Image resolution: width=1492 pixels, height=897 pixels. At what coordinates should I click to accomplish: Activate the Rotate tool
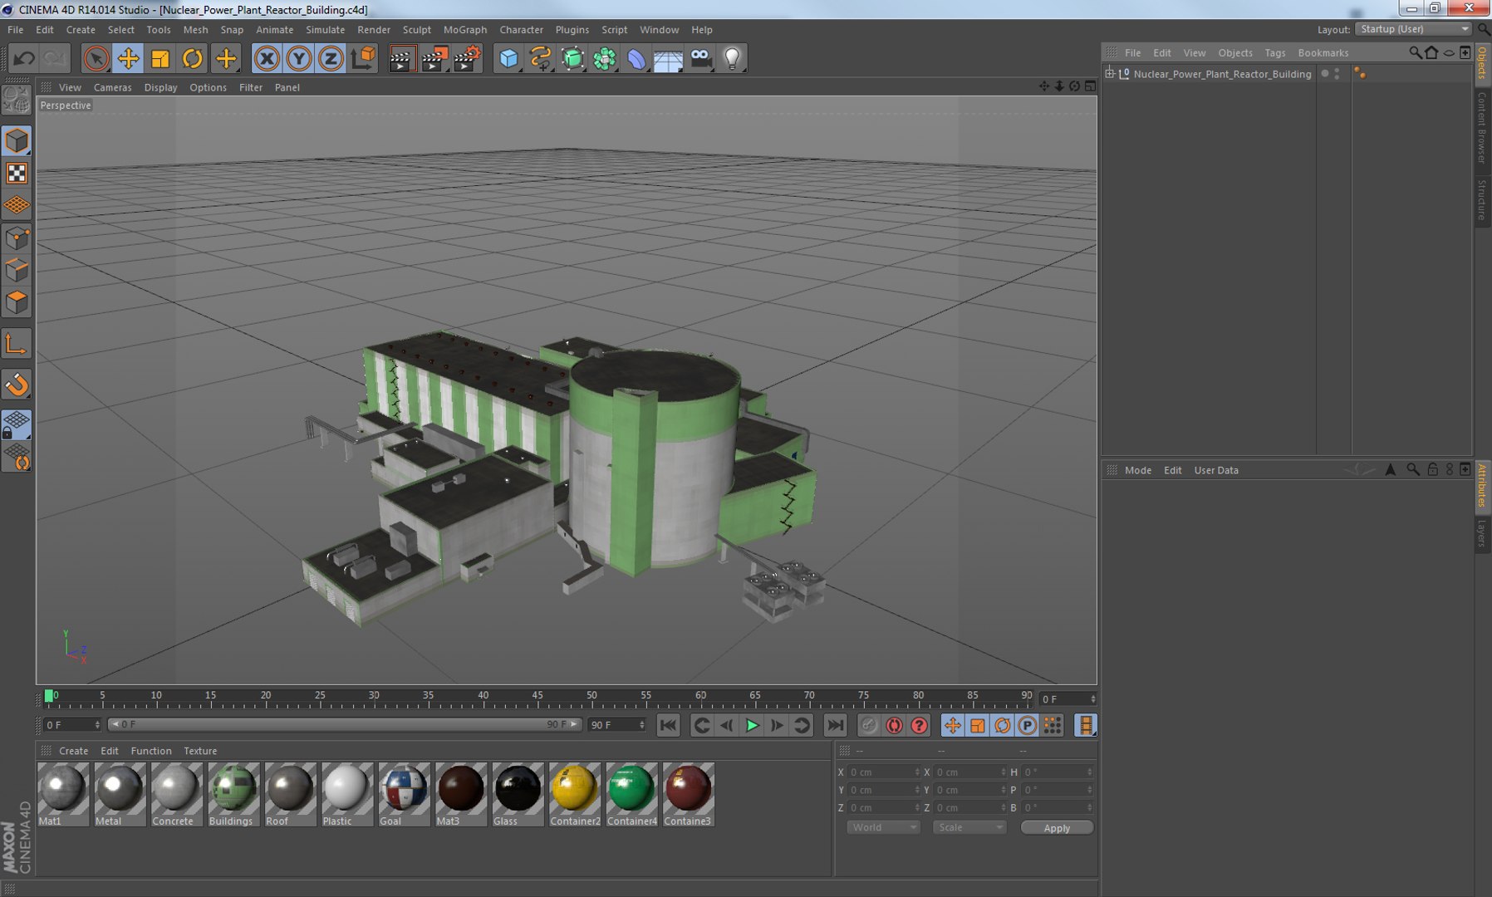pyautogui.click(x=193, y=58)
